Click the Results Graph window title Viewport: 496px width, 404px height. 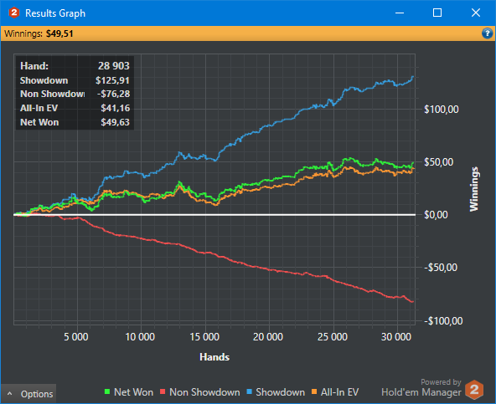click(x=55, y=13)
